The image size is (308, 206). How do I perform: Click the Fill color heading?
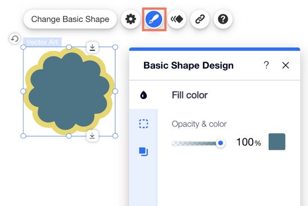pyautogui.click(x=190, y=95)
